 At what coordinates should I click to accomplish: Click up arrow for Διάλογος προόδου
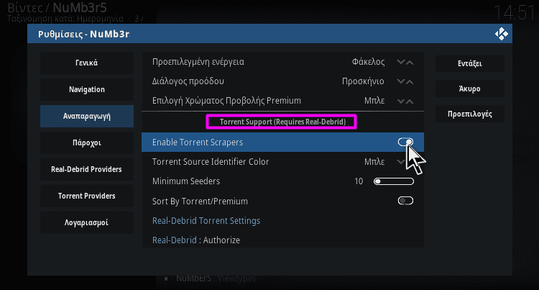click(410, 81)
